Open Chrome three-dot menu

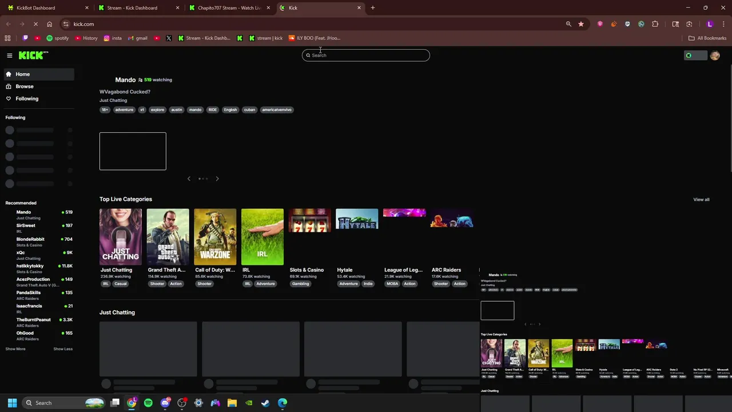pos(723,24)
